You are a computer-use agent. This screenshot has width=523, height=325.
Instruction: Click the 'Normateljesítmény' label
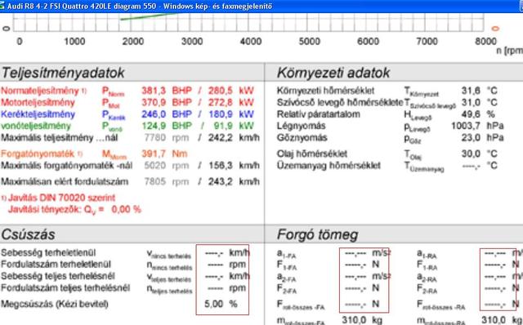(40, 91)
